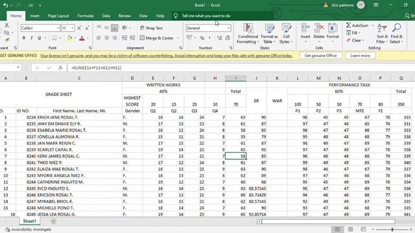Open the Clear eraser menu
This screenshot has height=233, width=415.
(x=355, y=40)
